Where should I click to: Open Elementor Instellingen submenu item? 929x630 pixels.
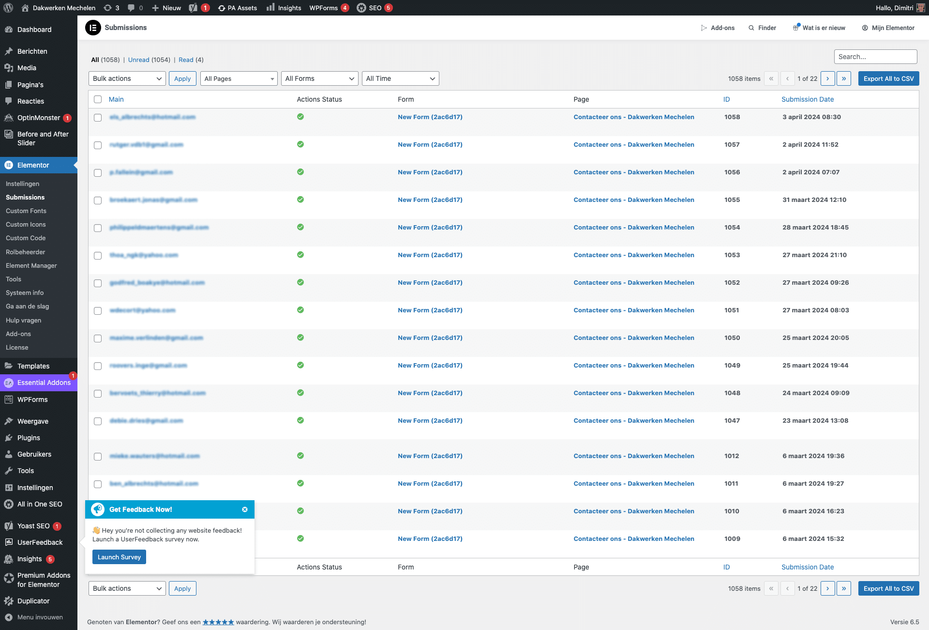(23, 184)
